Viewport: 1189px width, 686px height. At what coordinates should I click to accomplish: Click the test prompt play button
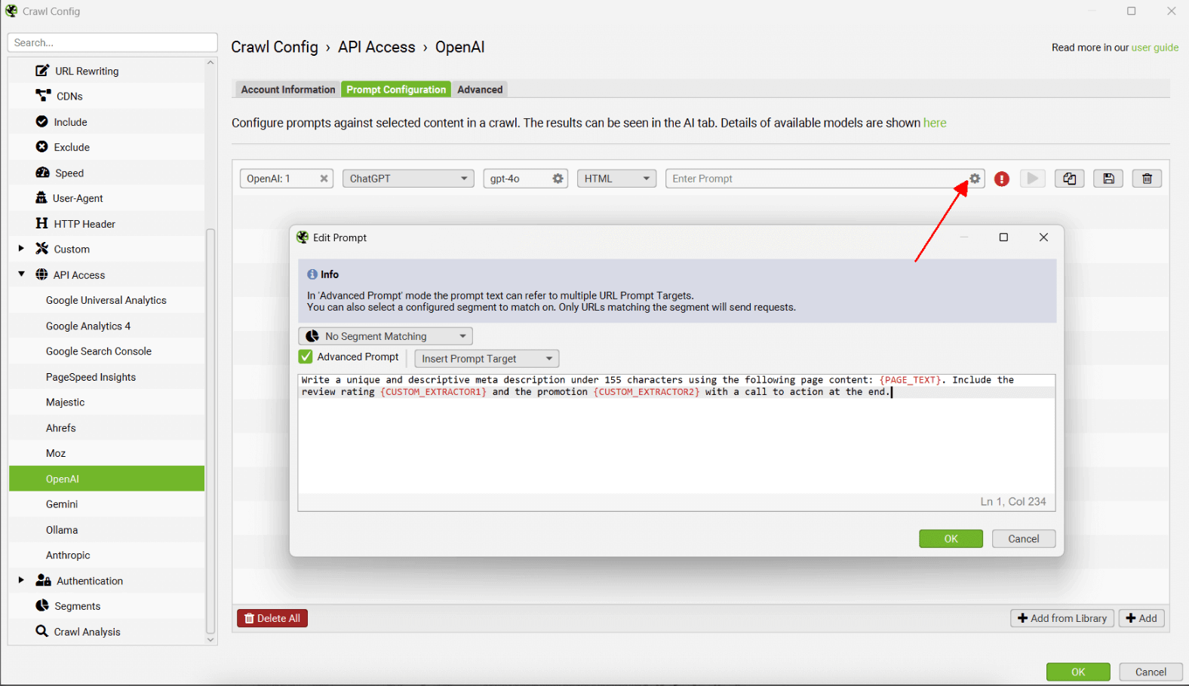click(1032, 179)
